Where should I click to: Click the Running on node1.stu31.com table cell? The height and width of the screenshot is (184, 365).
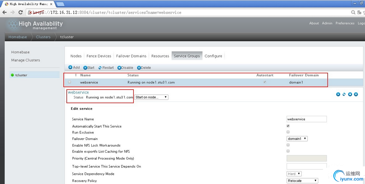[x=151, y=82]
